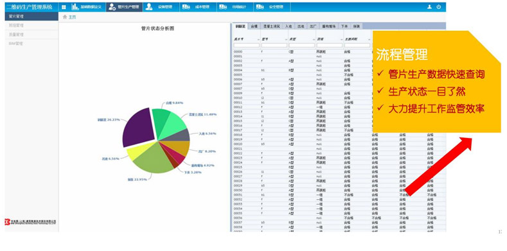Select 管片生产管理 in top navigation
Image resolution: width=507 pixels, height=251 pixels.
pyautogui.click(x=125, y=7)
